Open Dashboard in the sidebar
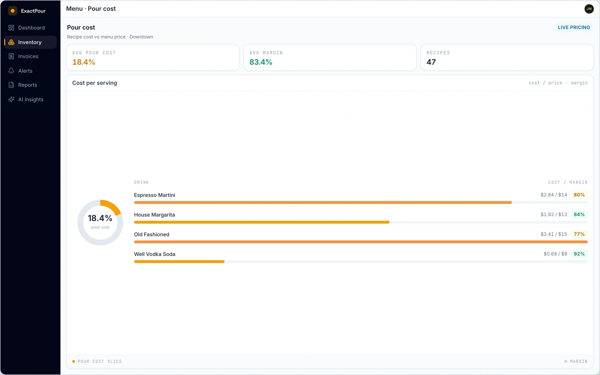The width and height of the screenshot is (600, 375). (31, 28)
